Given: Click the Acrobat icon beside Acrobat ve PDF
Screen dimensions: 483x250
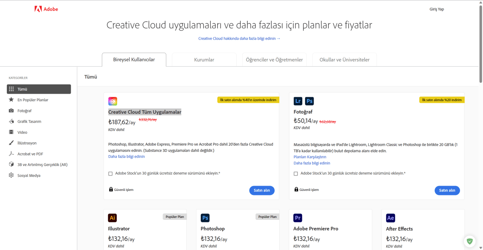Looking at the screenshot, I should click(11, 154).
